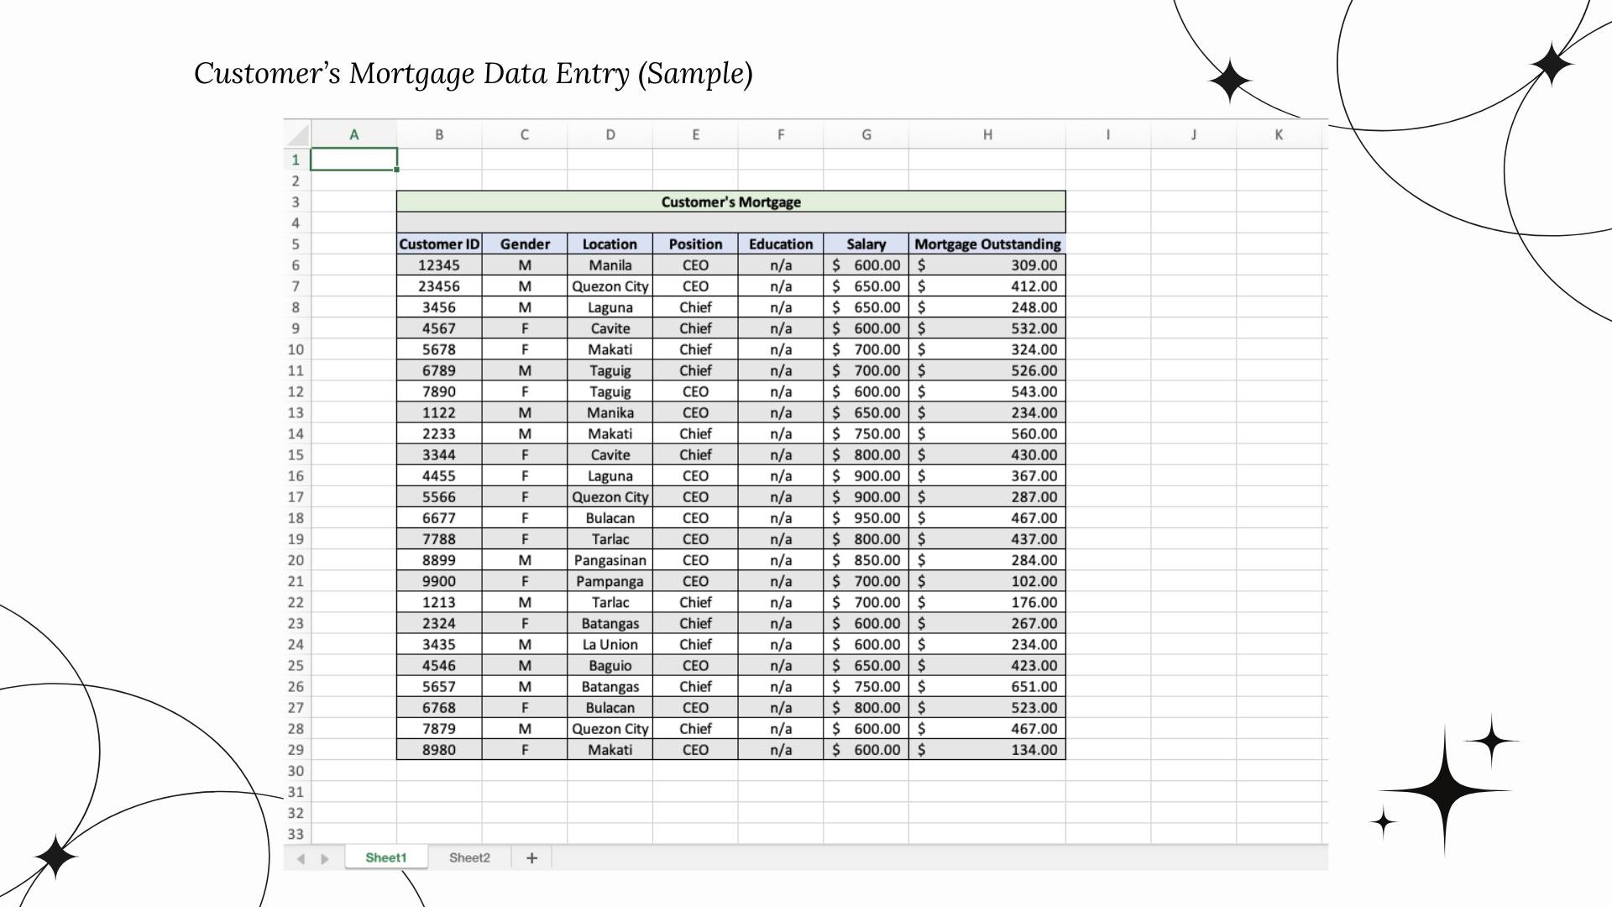Select salary 900.00 for customer 4455
The width and height of the screenshot is (1612, 907).
[866, 475]
